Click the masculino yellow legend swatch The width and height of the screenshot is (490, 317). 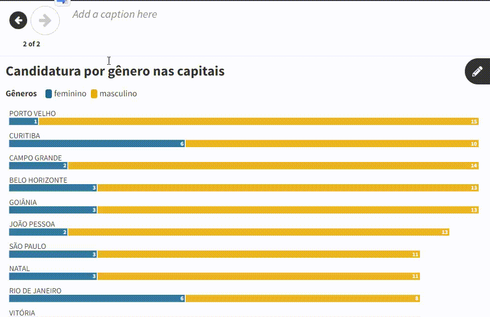coord(94,94)
